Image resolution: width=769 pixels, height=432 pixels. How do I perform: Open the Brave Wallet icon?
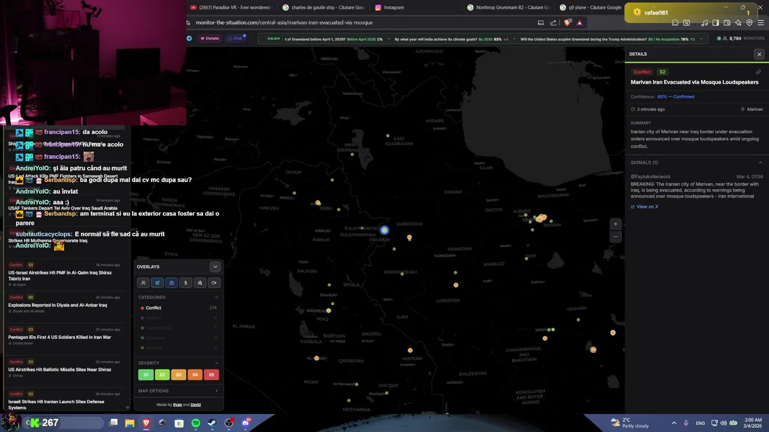click(727, 23)
